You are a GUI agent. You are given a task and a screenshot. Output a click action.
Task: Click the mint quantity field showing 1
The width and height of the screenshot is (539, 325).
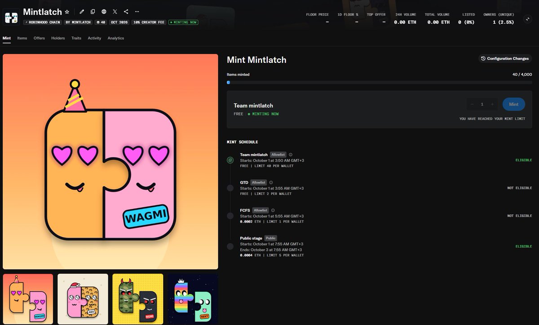(x=482, y=104)
